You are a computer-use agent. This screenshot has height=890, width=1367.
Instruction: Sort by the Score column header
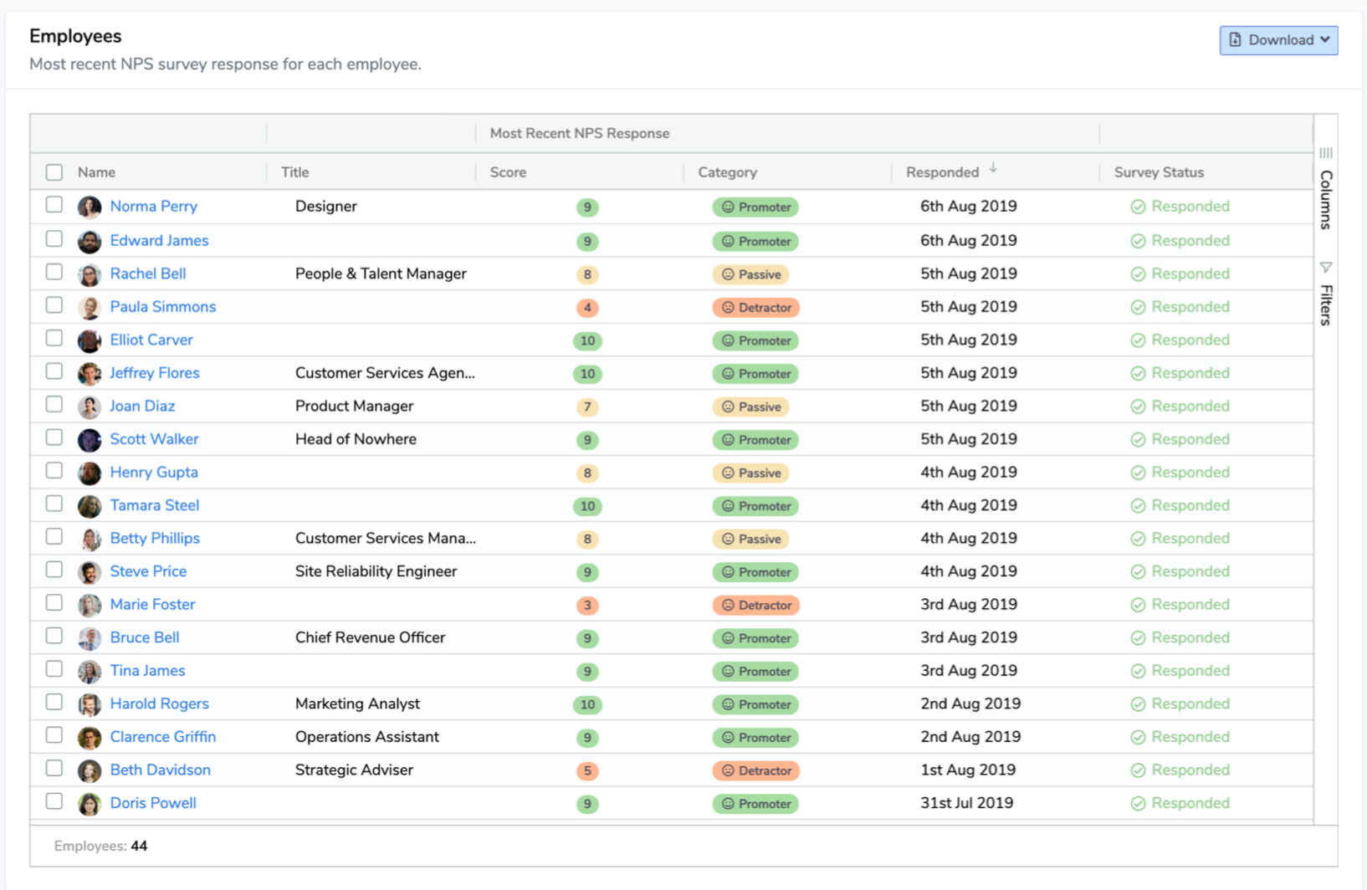pos(508,172)
